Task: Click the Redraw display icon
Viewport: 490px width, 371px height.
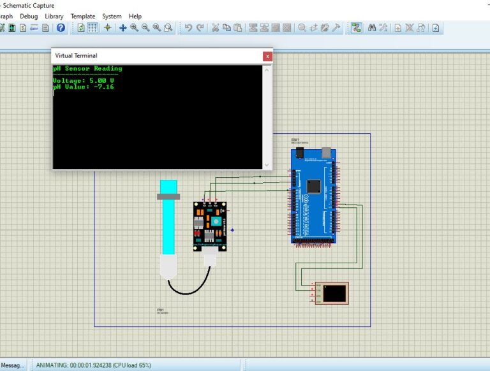Action: [x=81, y=28]
